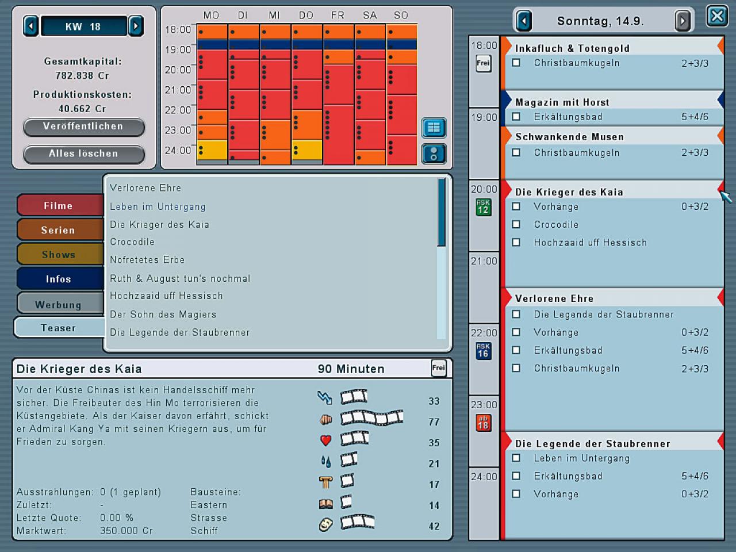The height and width of the screenshot is (552, 736).
Task: Click the heart romance rating icon
Action: (x=326, y=441)
